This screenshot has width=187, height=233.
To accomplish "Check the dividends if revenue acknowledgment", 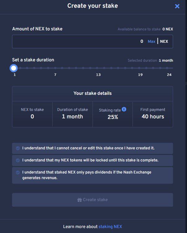I will 18,172.
